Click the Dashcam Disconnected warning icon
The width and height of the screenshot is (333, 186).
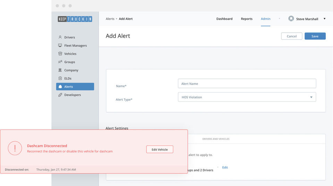pos(15,148)
